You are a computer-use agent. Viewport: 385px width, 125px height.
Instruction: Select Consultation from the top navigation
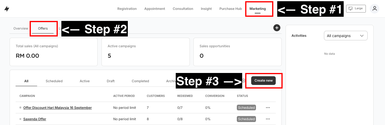(x=183, y=9)
